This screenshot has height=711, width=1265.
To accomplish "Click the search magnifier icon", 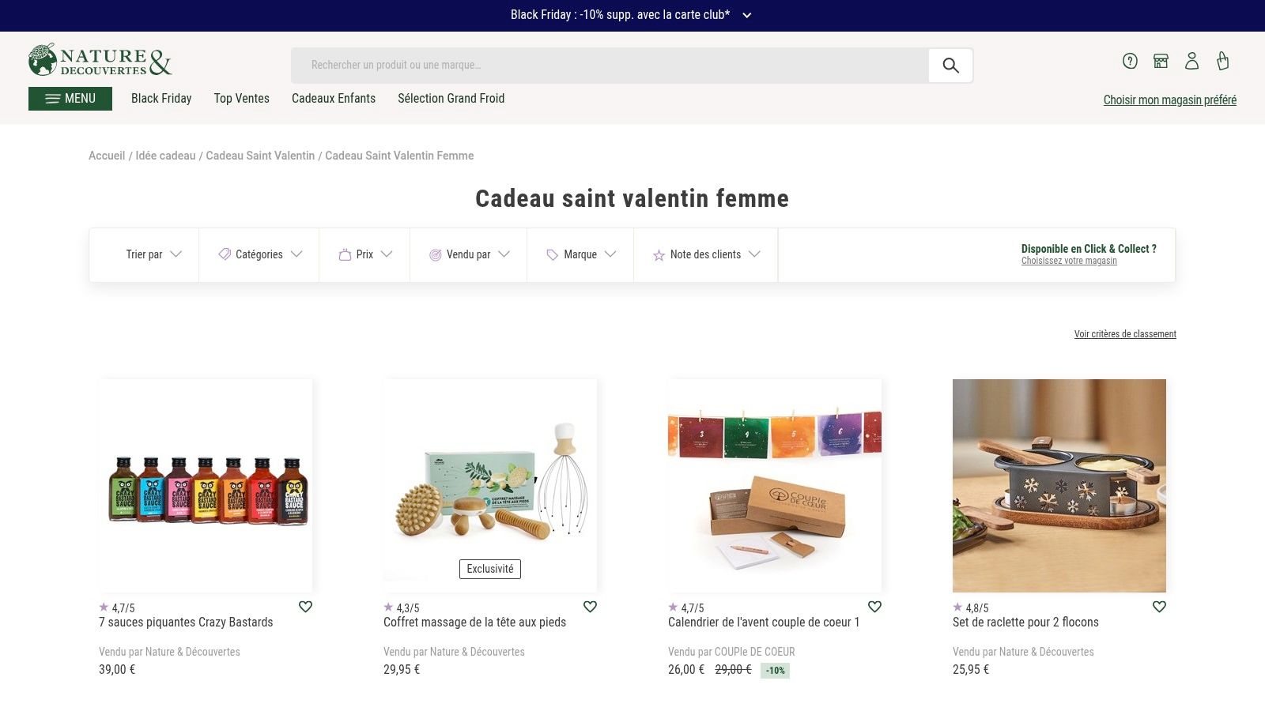I will 950,66.
